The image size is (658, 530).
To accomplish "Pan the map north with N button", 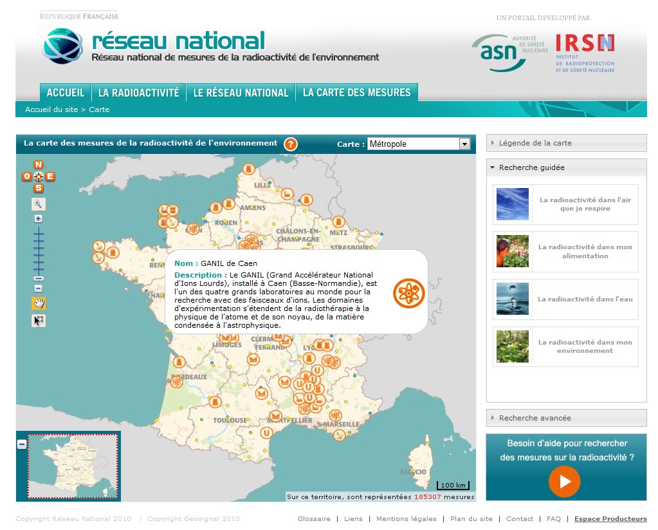I will pyautogui.click(x=38, y=165).
